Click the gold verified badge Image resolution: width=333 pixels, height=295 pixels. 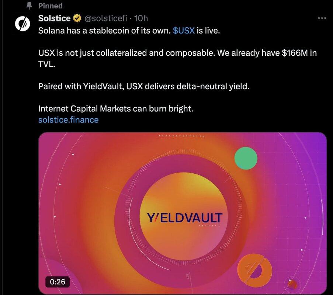point(76,18)
